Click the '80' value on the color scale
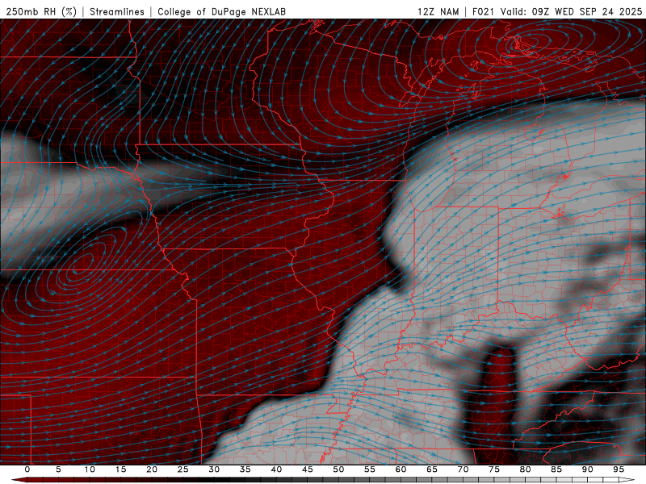This screenshot has height=484, width=646. click(525, 469)
